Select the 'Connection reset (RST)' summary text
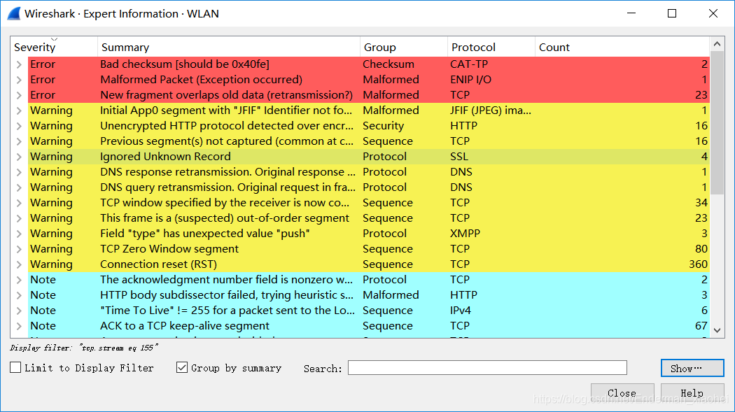Viewport: 735px width, 412px height. point(158,264)
